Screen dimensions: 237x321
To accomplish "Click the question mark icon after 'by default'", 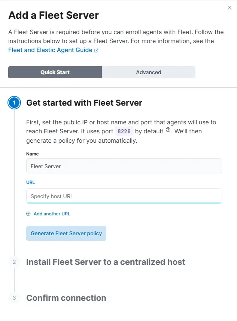I will (x=168, y=130).
